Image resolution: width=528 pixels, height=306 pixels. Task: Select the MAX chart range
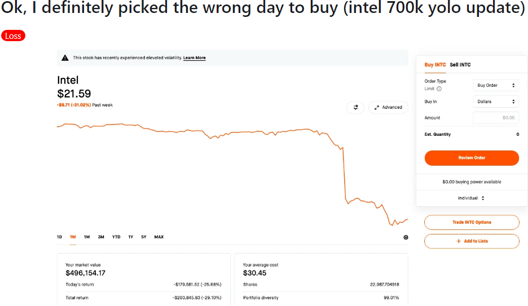point(159,237)
